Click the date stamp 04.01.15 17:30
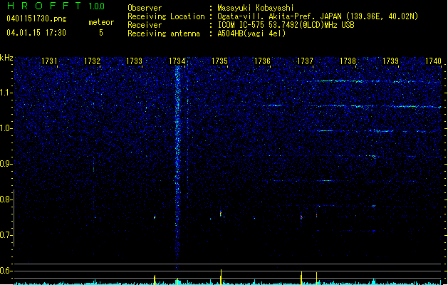The image size is (448, 285). click(x=36, y=33)
